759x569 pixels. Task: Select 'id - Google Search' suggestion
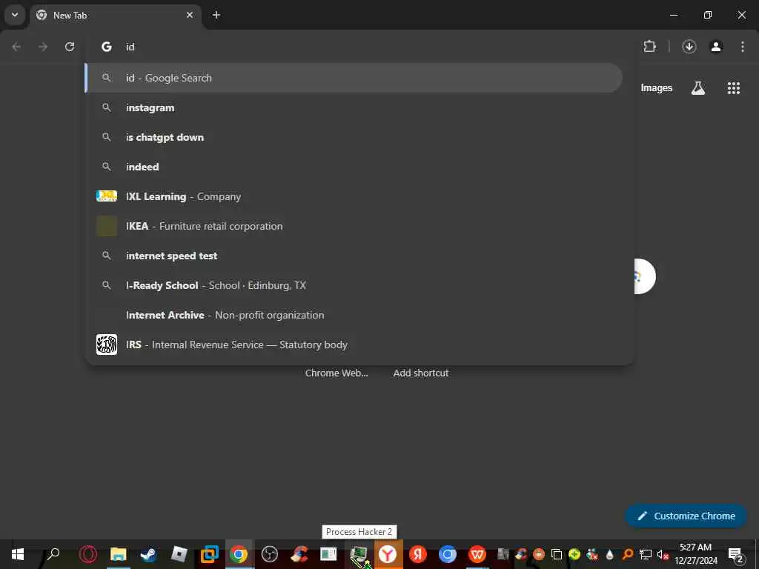pyautogui.click(x=354, y=78)
